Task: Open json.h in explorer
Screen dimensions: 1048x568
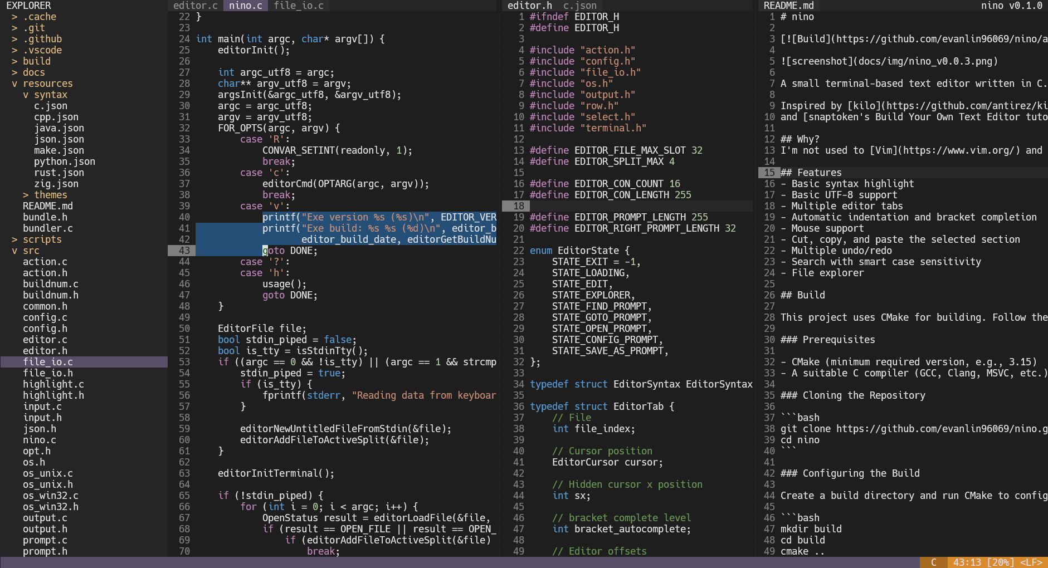Action: [x=40, y=429]
